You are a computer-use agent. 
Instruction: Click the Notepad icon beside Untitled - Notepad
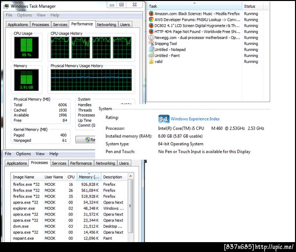pyautogui.click(x=151, y=49)
